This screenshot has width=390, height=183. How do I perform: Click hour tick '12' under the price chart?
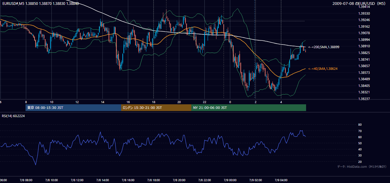coord(77,102)
